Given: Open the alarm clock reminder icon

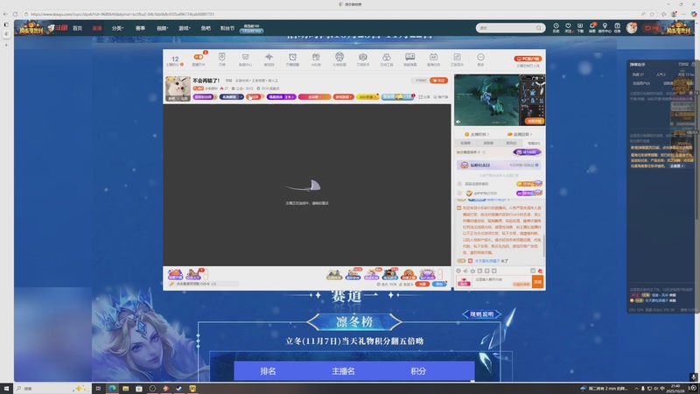Looking at the screenshot, I should click(x=292, y=57).
